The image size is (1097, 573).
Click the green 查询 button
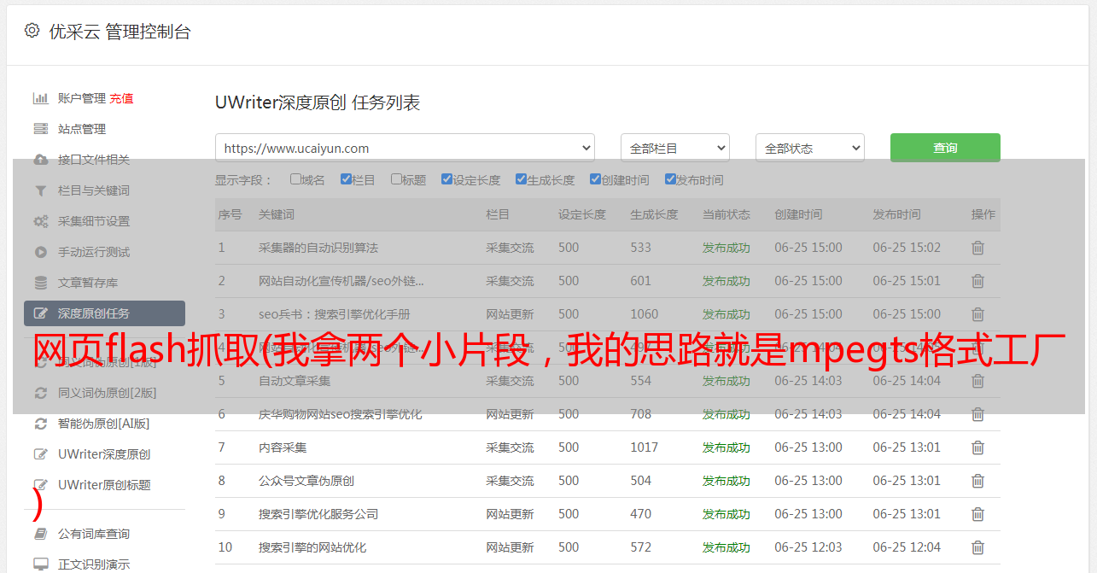[944, 148]
